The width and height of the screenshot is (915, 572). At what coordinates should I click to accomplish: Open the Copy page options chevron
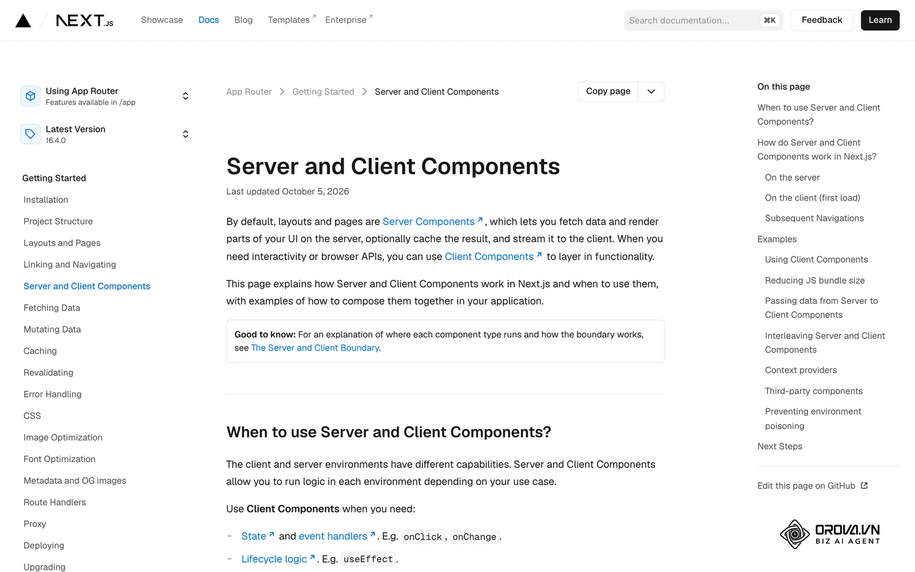[x=651, y=92]
